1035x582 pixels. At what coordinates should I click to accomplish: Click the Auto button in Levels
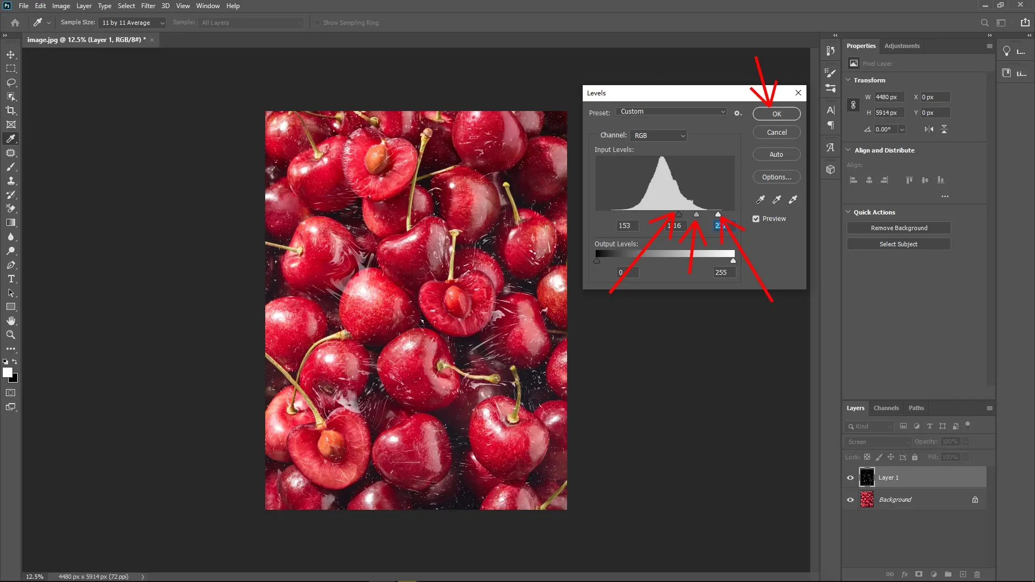pyautogui.click(x=776, y=154)
